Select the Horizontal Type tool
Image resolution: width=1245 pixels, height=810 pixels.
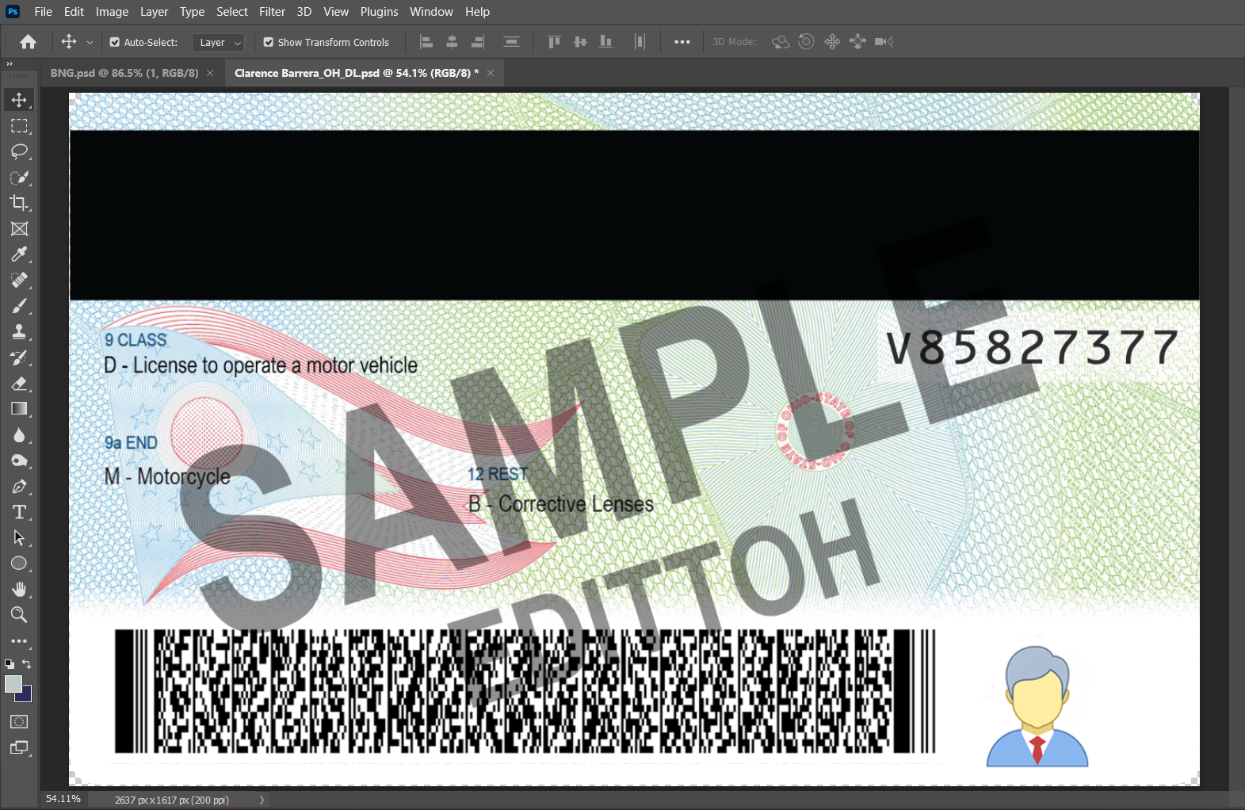point(19,512)
